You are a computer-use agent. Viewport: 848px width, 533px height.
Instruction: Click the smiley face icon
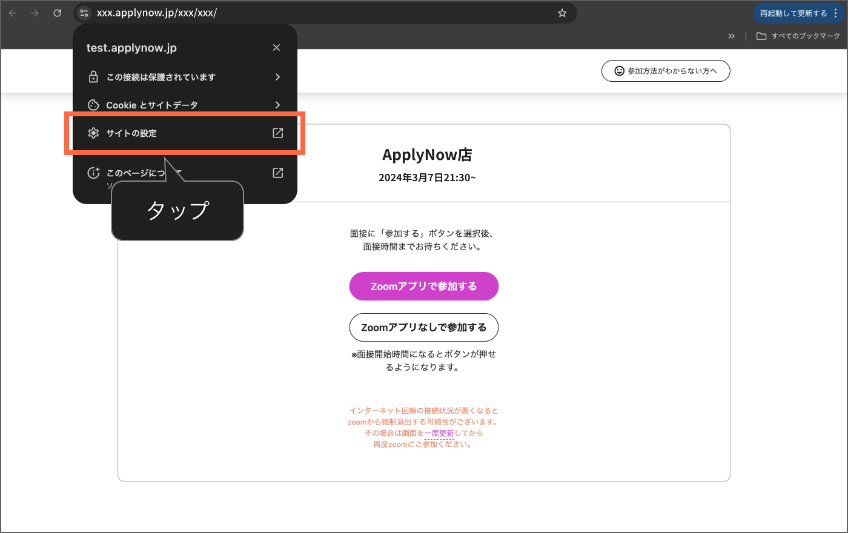619,71
